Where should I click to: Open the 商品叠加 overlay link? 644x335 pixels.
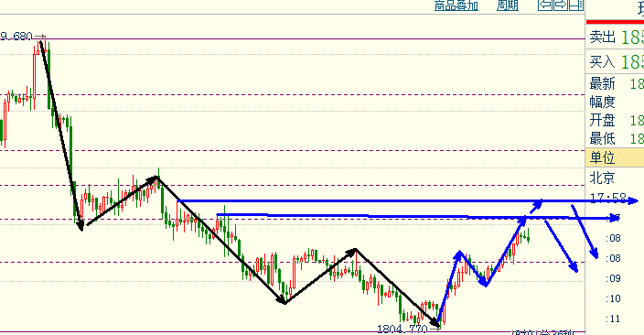(456, 5)
